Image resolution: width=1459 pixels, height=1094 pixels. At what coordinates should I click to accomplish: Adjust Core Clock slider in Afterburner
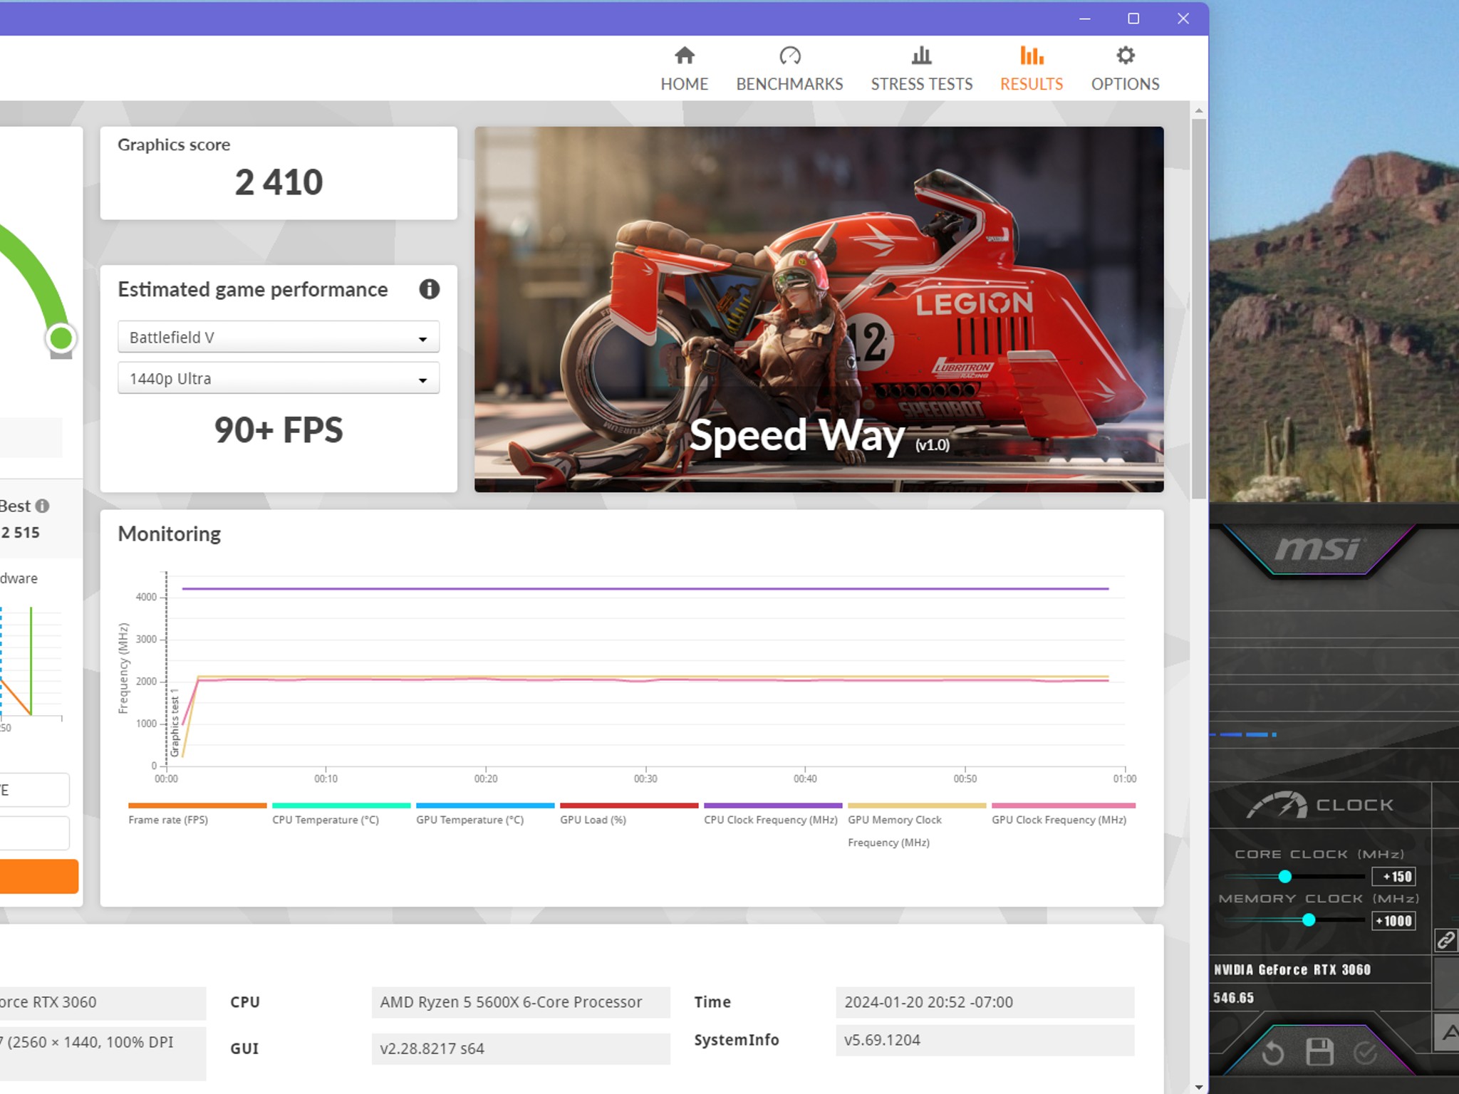1284,876
